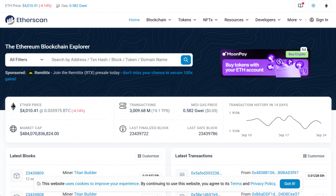Click the transaction history chart line
336x196 pixels.
coord(284,122)
